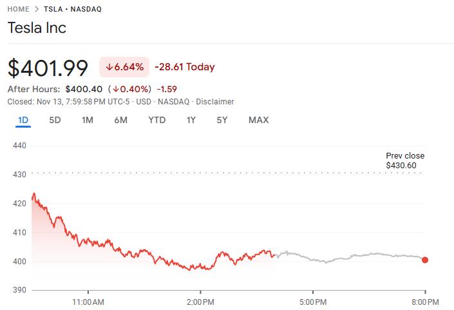The width and height of the screenshot is (454, 310).
Task: Go to HOME in the breadcrumb
Action: 18,10
